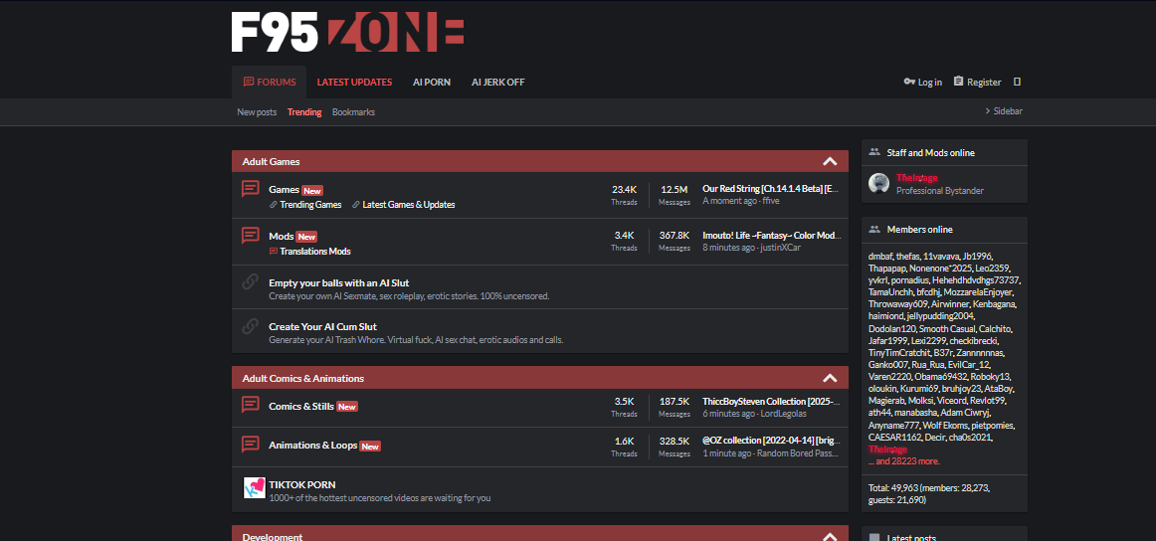Click the key icon beside Log in

[x=909, y=82]
